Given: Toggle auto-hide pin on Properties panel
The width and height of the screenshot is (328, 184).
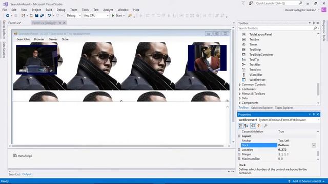Looking at the screenshot, I should [x=314, y=114].
